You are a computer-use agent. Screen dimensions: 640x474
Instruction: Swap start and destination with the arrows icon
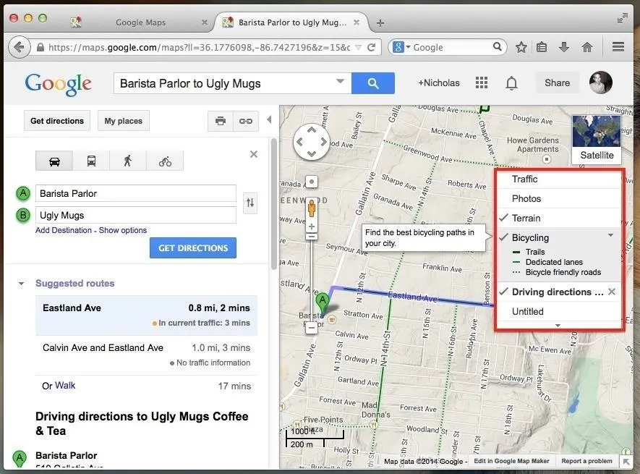(250, 203)
